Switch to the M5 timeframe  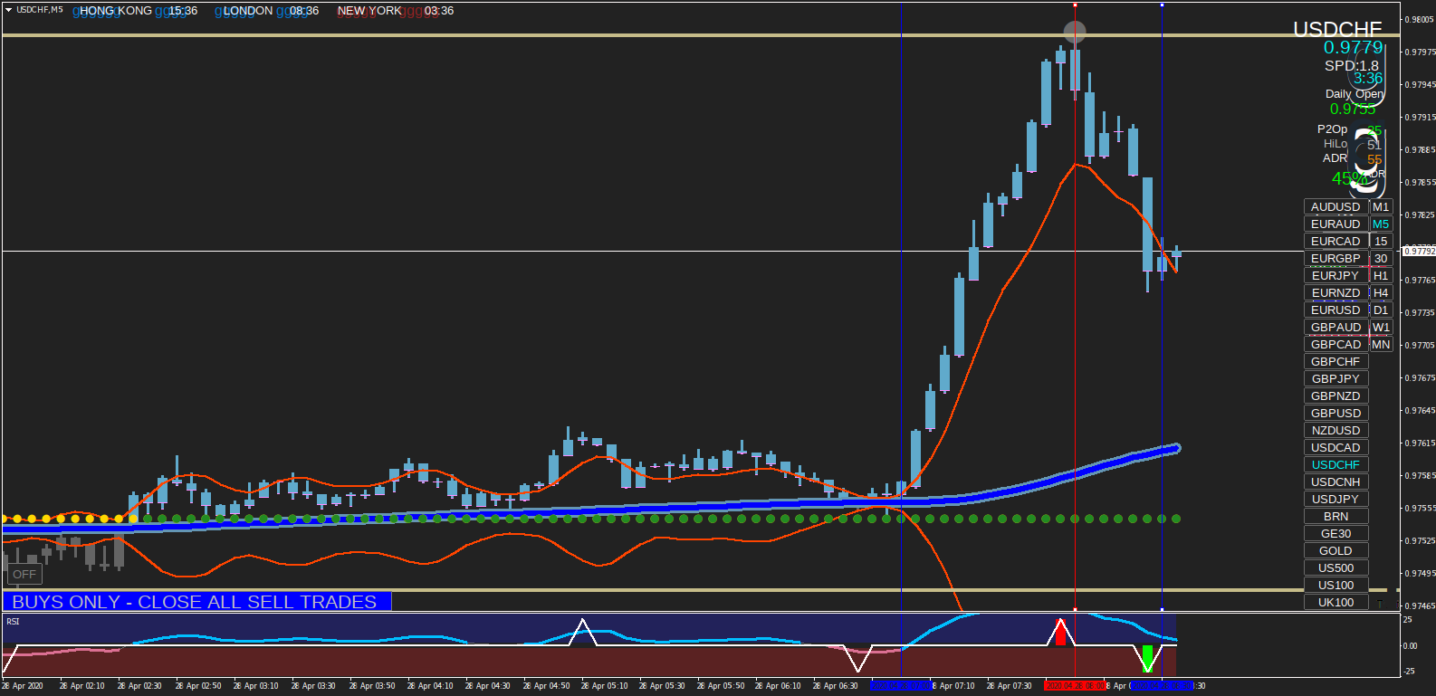1381,224
